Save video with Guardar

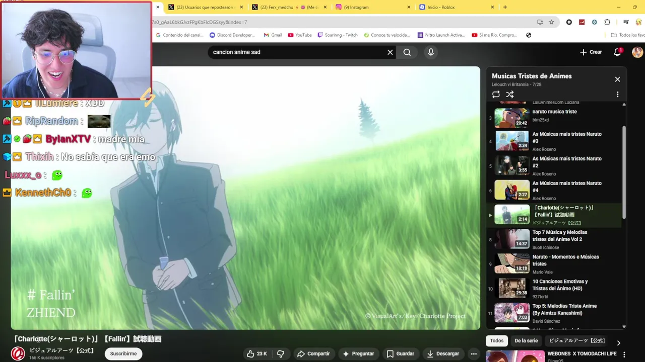[x=400, y=354]
